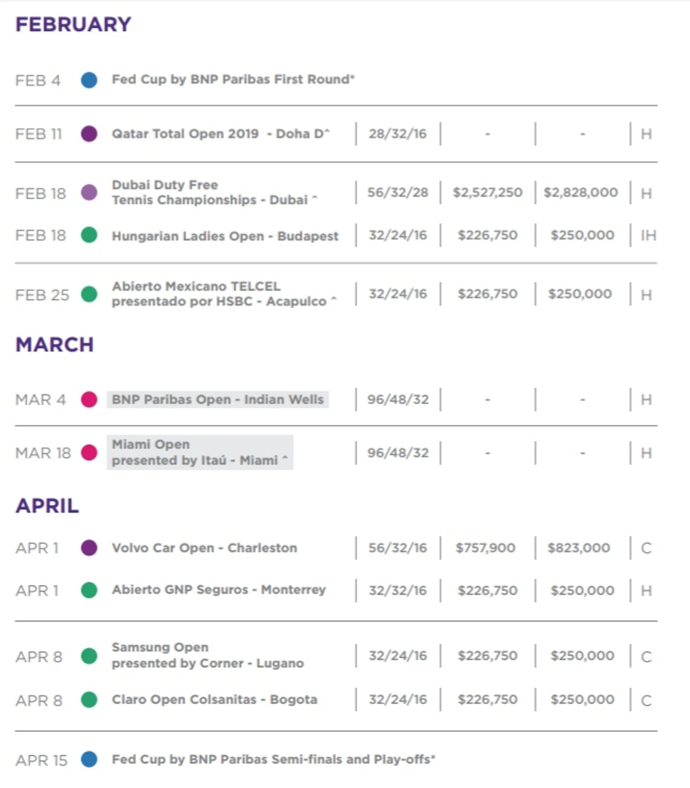690x788 pixels.
Task: Click the green dot beside Abierto Mexicano TELCEL
Action: pyautogui.click(x=89, y=294)
